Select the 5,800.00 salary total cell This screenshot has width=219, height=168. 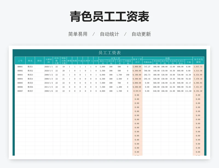coord(137,67)
